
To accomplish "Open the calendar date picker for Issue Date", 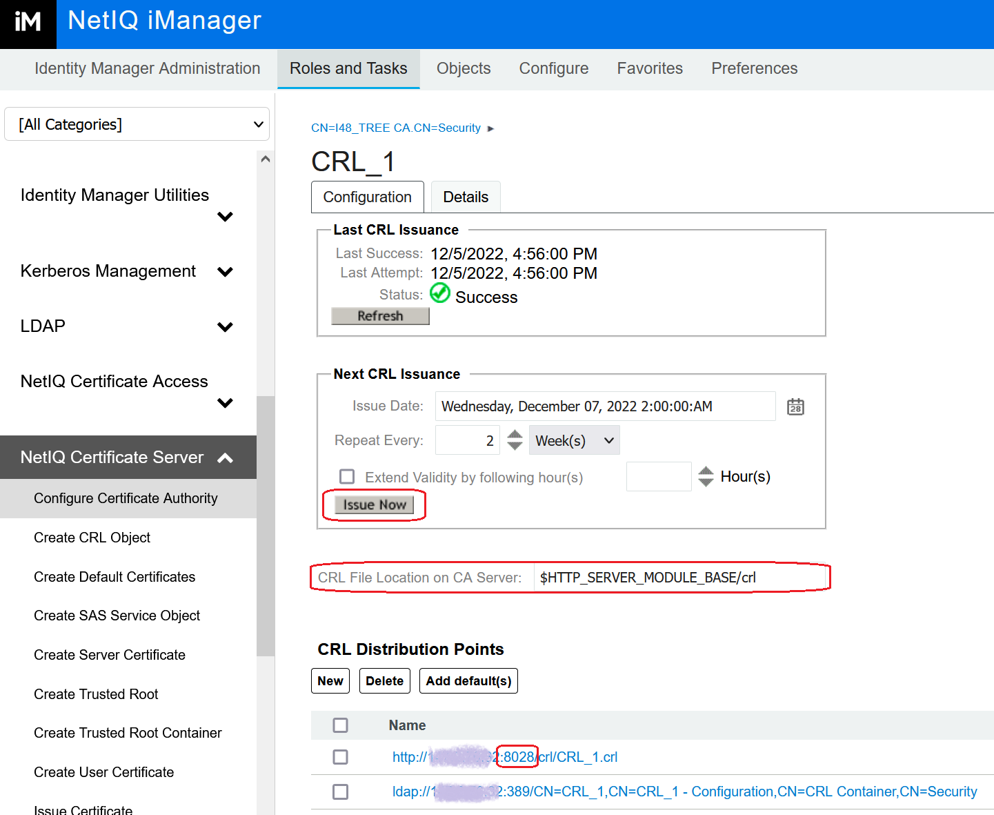I will tap(795, 406).
